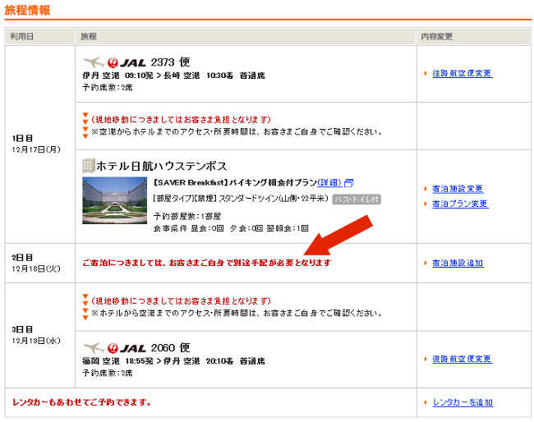Viewport: 534px width, 422px height.
Task: Click the orange arrows icon in day 3 transfer notice
Action: (x=85, y=307)
